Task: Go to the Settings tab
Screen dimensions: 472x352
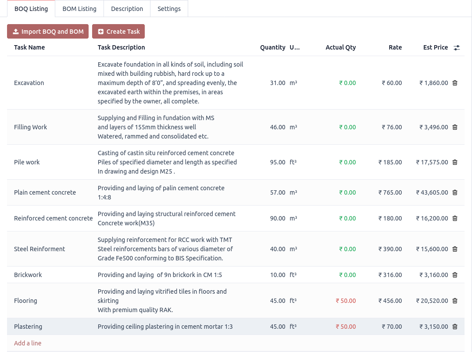Action: tap(169, 8)
